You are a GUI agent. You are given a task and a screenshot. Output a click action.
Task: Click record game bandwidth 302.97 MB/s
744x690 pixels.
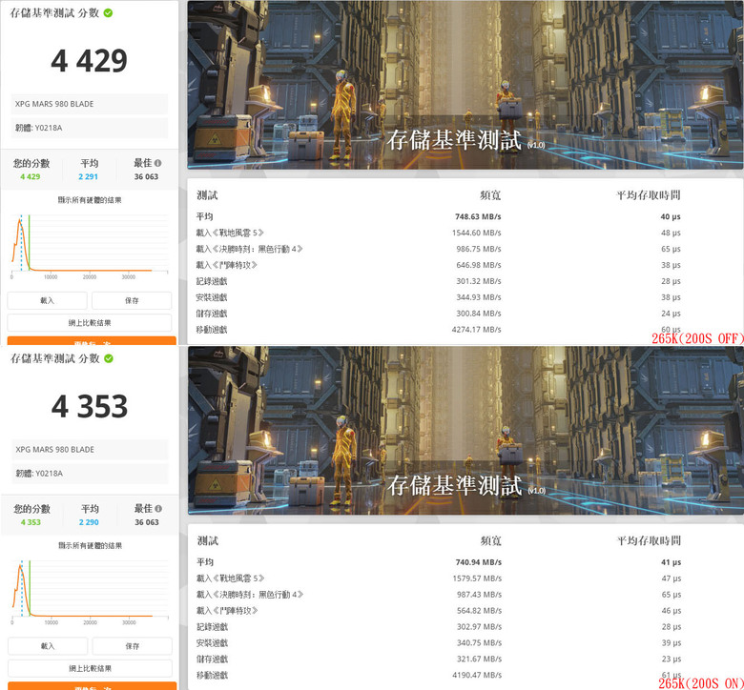pos(479,627)
